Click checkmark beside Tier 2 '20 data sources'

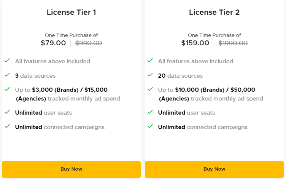tap(150, 75)
